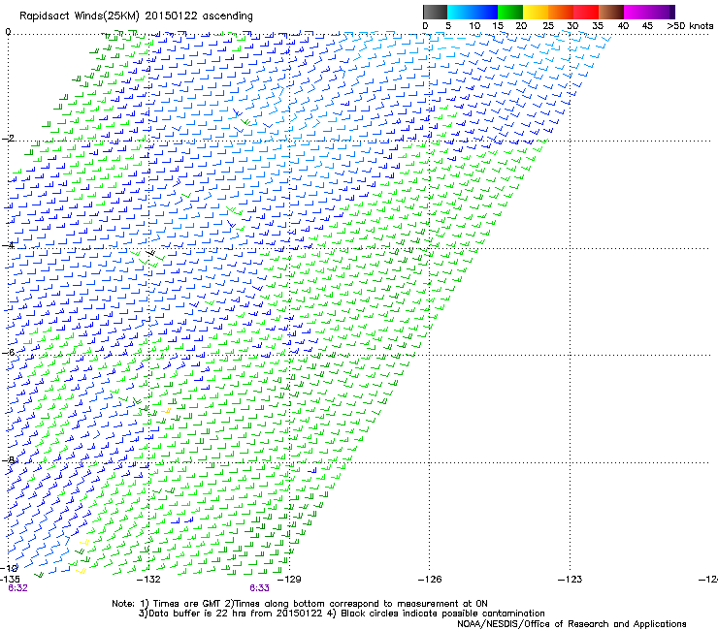Click the 'NOAA/NESDIS/Office of Research and Applications' credit
Screen dimensions: 718x630
pos(571,624)
